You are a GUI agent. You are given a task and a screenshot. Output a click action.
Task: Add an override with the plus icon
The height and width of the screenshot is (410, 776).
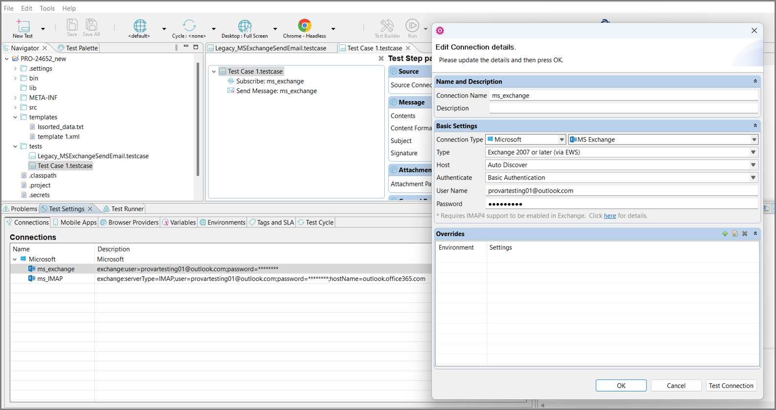(725, 234)
